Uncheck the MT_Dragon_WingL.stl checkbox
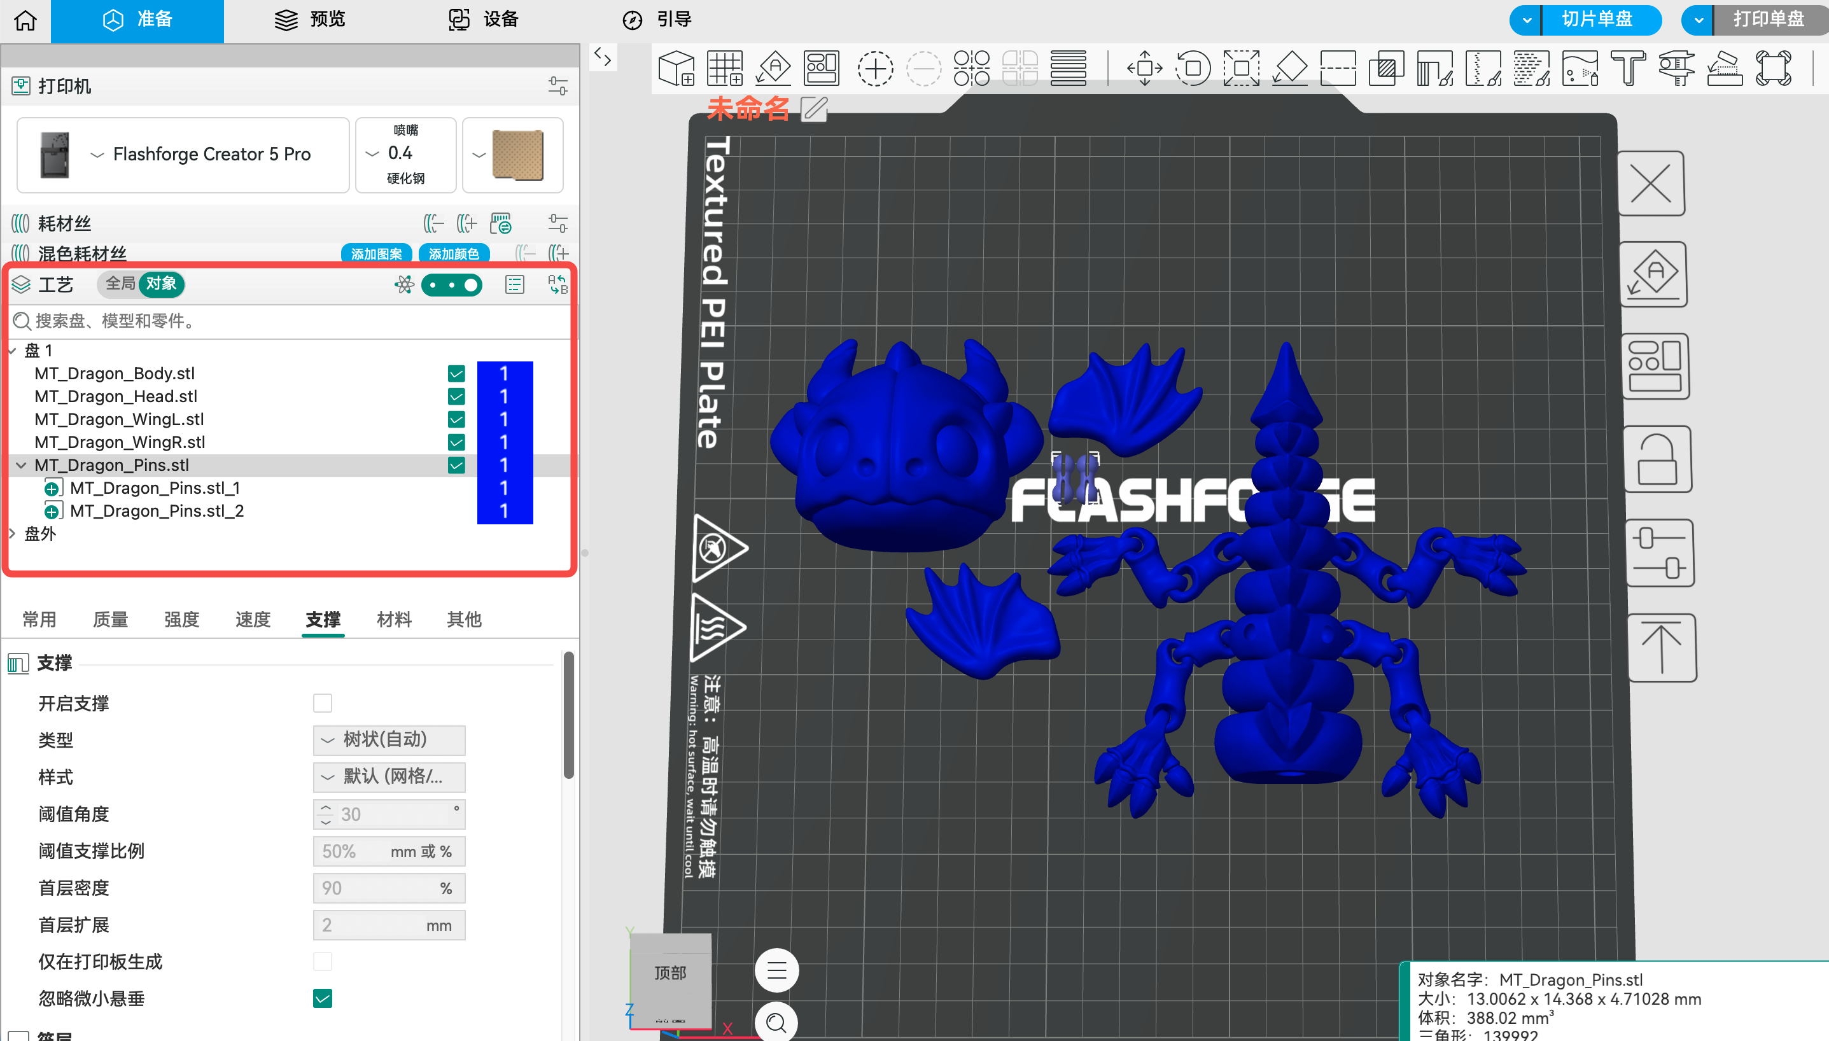1829x1041 pixels. [456, 419]
